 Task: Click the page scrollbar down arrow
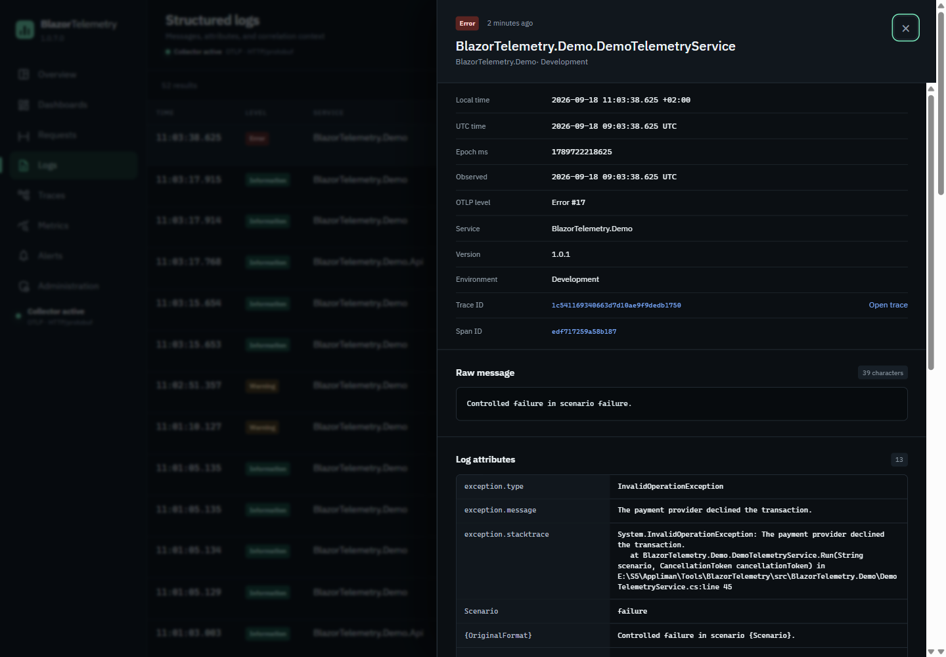(x=941, y=652)
